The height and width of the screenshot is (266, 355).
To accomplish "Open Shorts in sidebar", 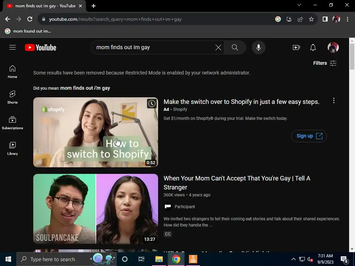I will (x=12, y=97).
